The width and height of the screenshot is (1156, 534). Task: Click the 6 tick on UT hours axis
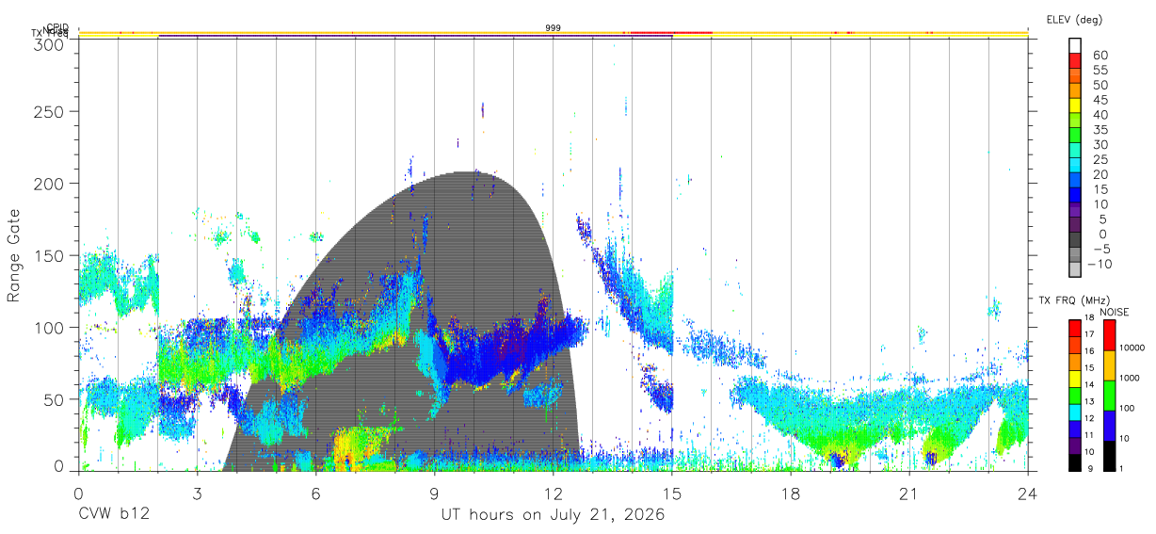coord(316,493)
